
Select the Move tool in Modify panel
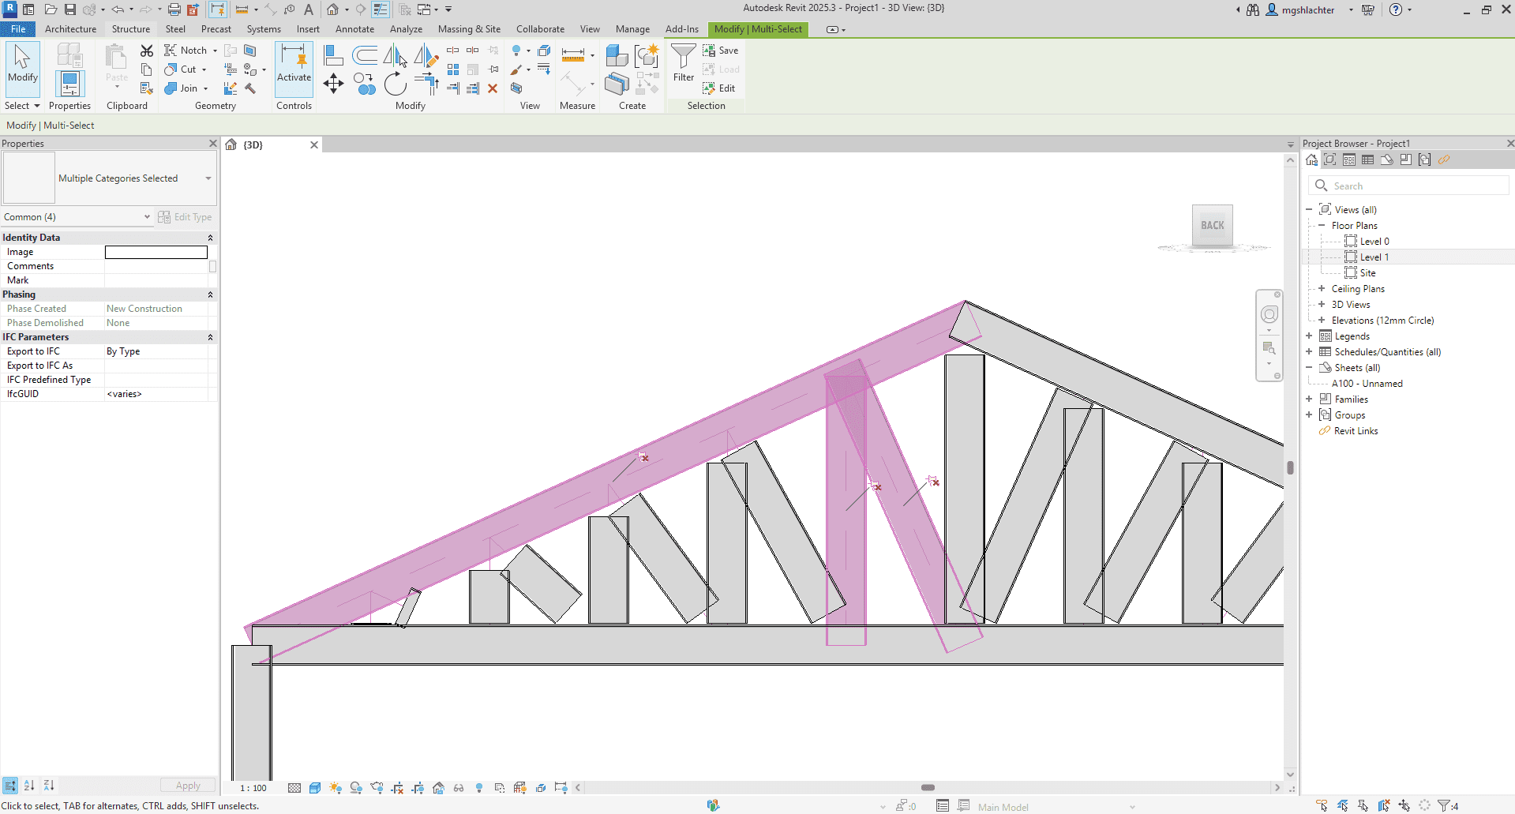(333, 84)
